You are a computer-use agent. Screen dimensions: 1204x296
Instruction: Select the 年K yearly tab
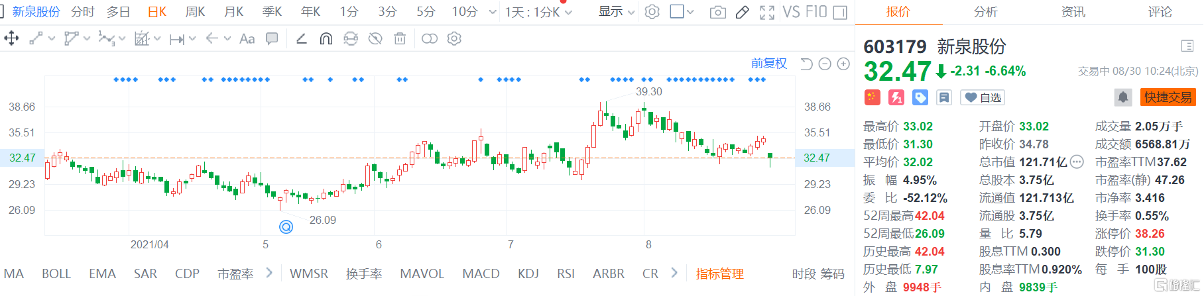coord(310,12)
